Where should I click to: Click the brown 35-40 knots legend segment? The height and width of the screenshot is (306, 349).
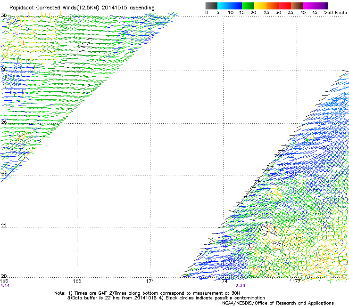click(297, 6)
